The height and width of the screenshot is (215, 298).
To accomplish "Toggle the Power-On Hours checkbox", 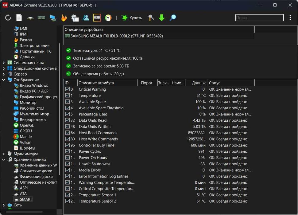I will point(68,158).
